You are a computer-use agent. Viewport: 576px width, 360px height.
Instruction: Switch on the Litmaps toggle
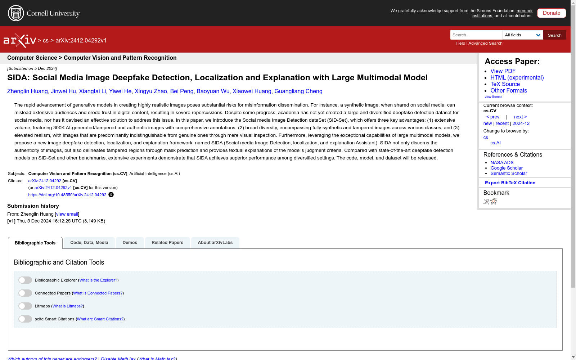25,306
